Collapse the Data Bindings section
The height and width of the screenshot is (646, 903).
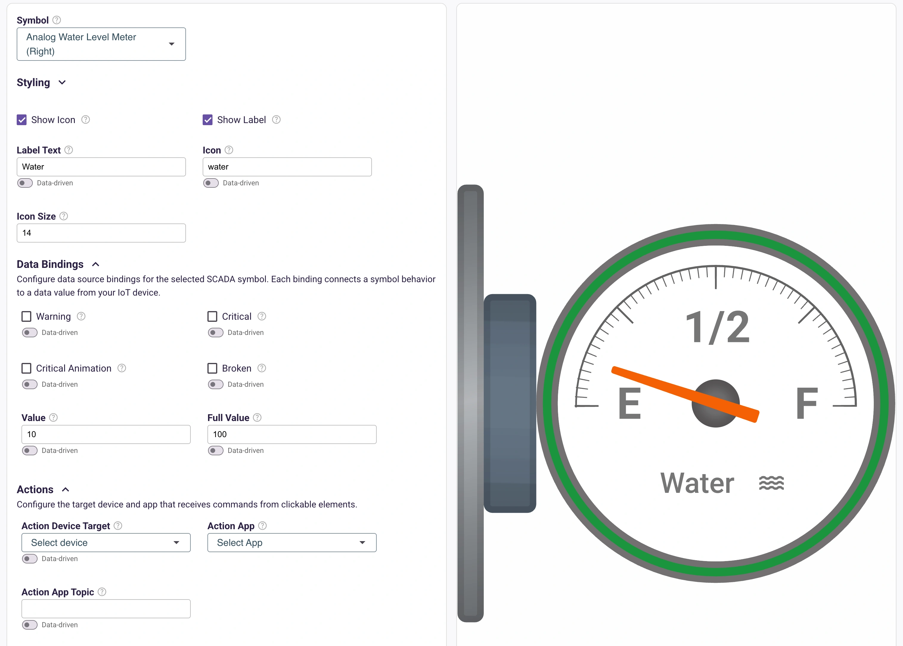tap(95, 264)
